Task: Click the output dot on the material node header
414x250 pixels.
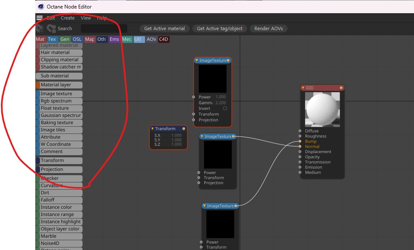Action: tap(341, 88)
